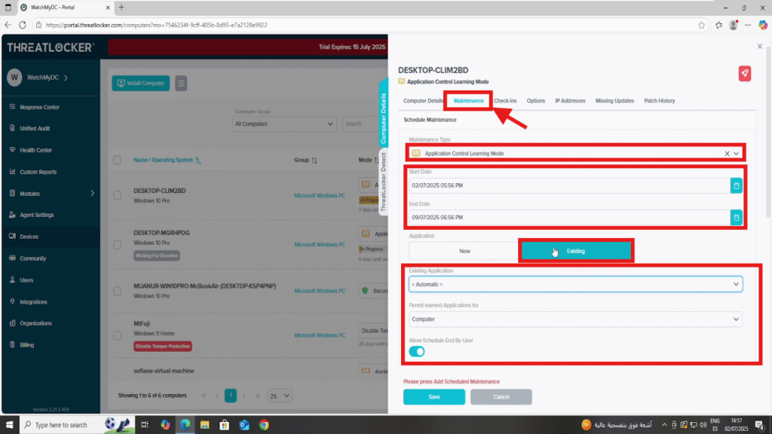Open the IP Addresses tab

point(570,101)
